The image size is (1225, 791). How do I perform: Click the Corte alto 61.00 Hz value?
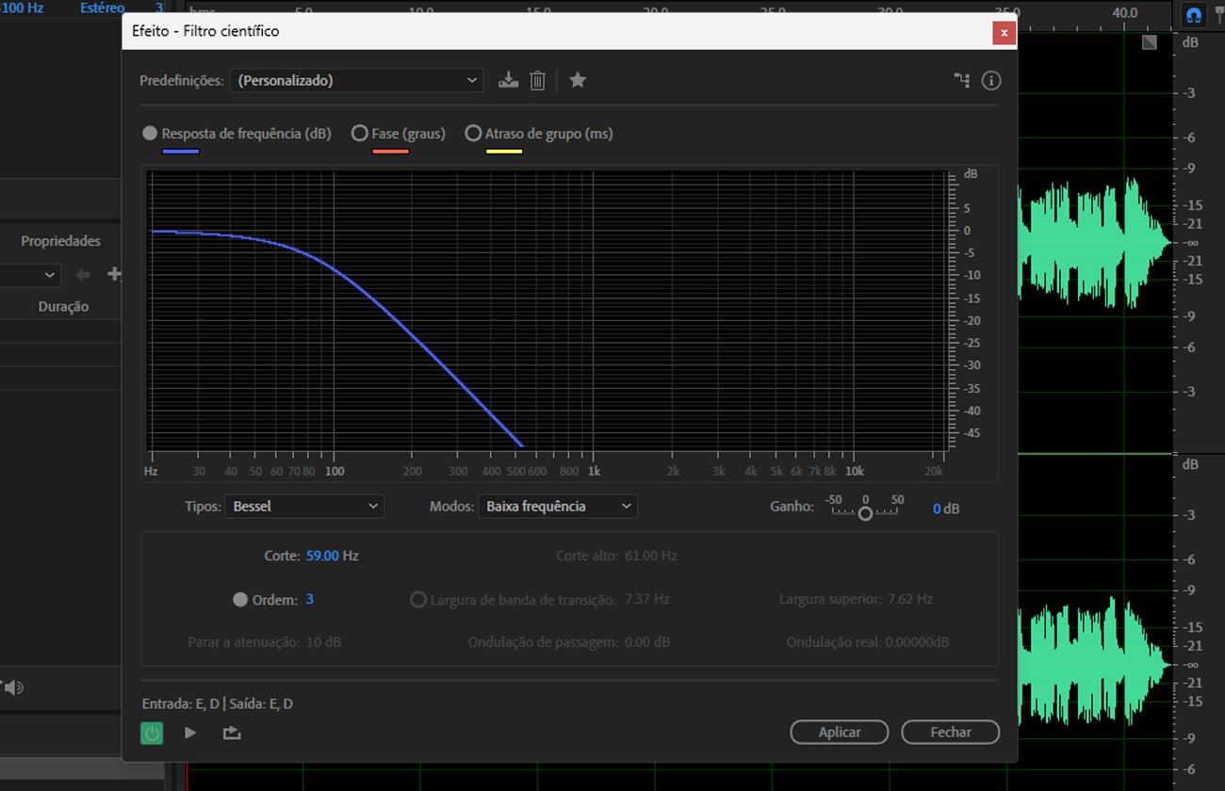(651, 556)
